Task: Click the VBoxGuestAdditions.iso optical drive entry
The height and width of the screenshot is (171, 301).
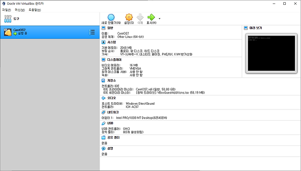Action: tap(170, 93)
